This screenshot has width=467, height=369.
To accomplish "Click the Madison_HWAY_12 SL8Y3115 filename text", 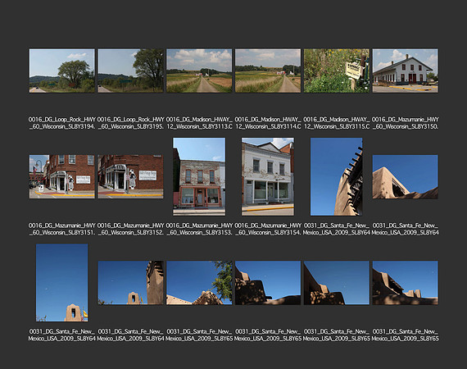I will pyautogui.click(x=337, y=123).
